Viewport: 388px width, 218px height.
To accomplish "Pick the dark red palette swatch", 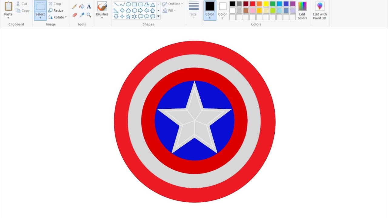I will (246, 4).
